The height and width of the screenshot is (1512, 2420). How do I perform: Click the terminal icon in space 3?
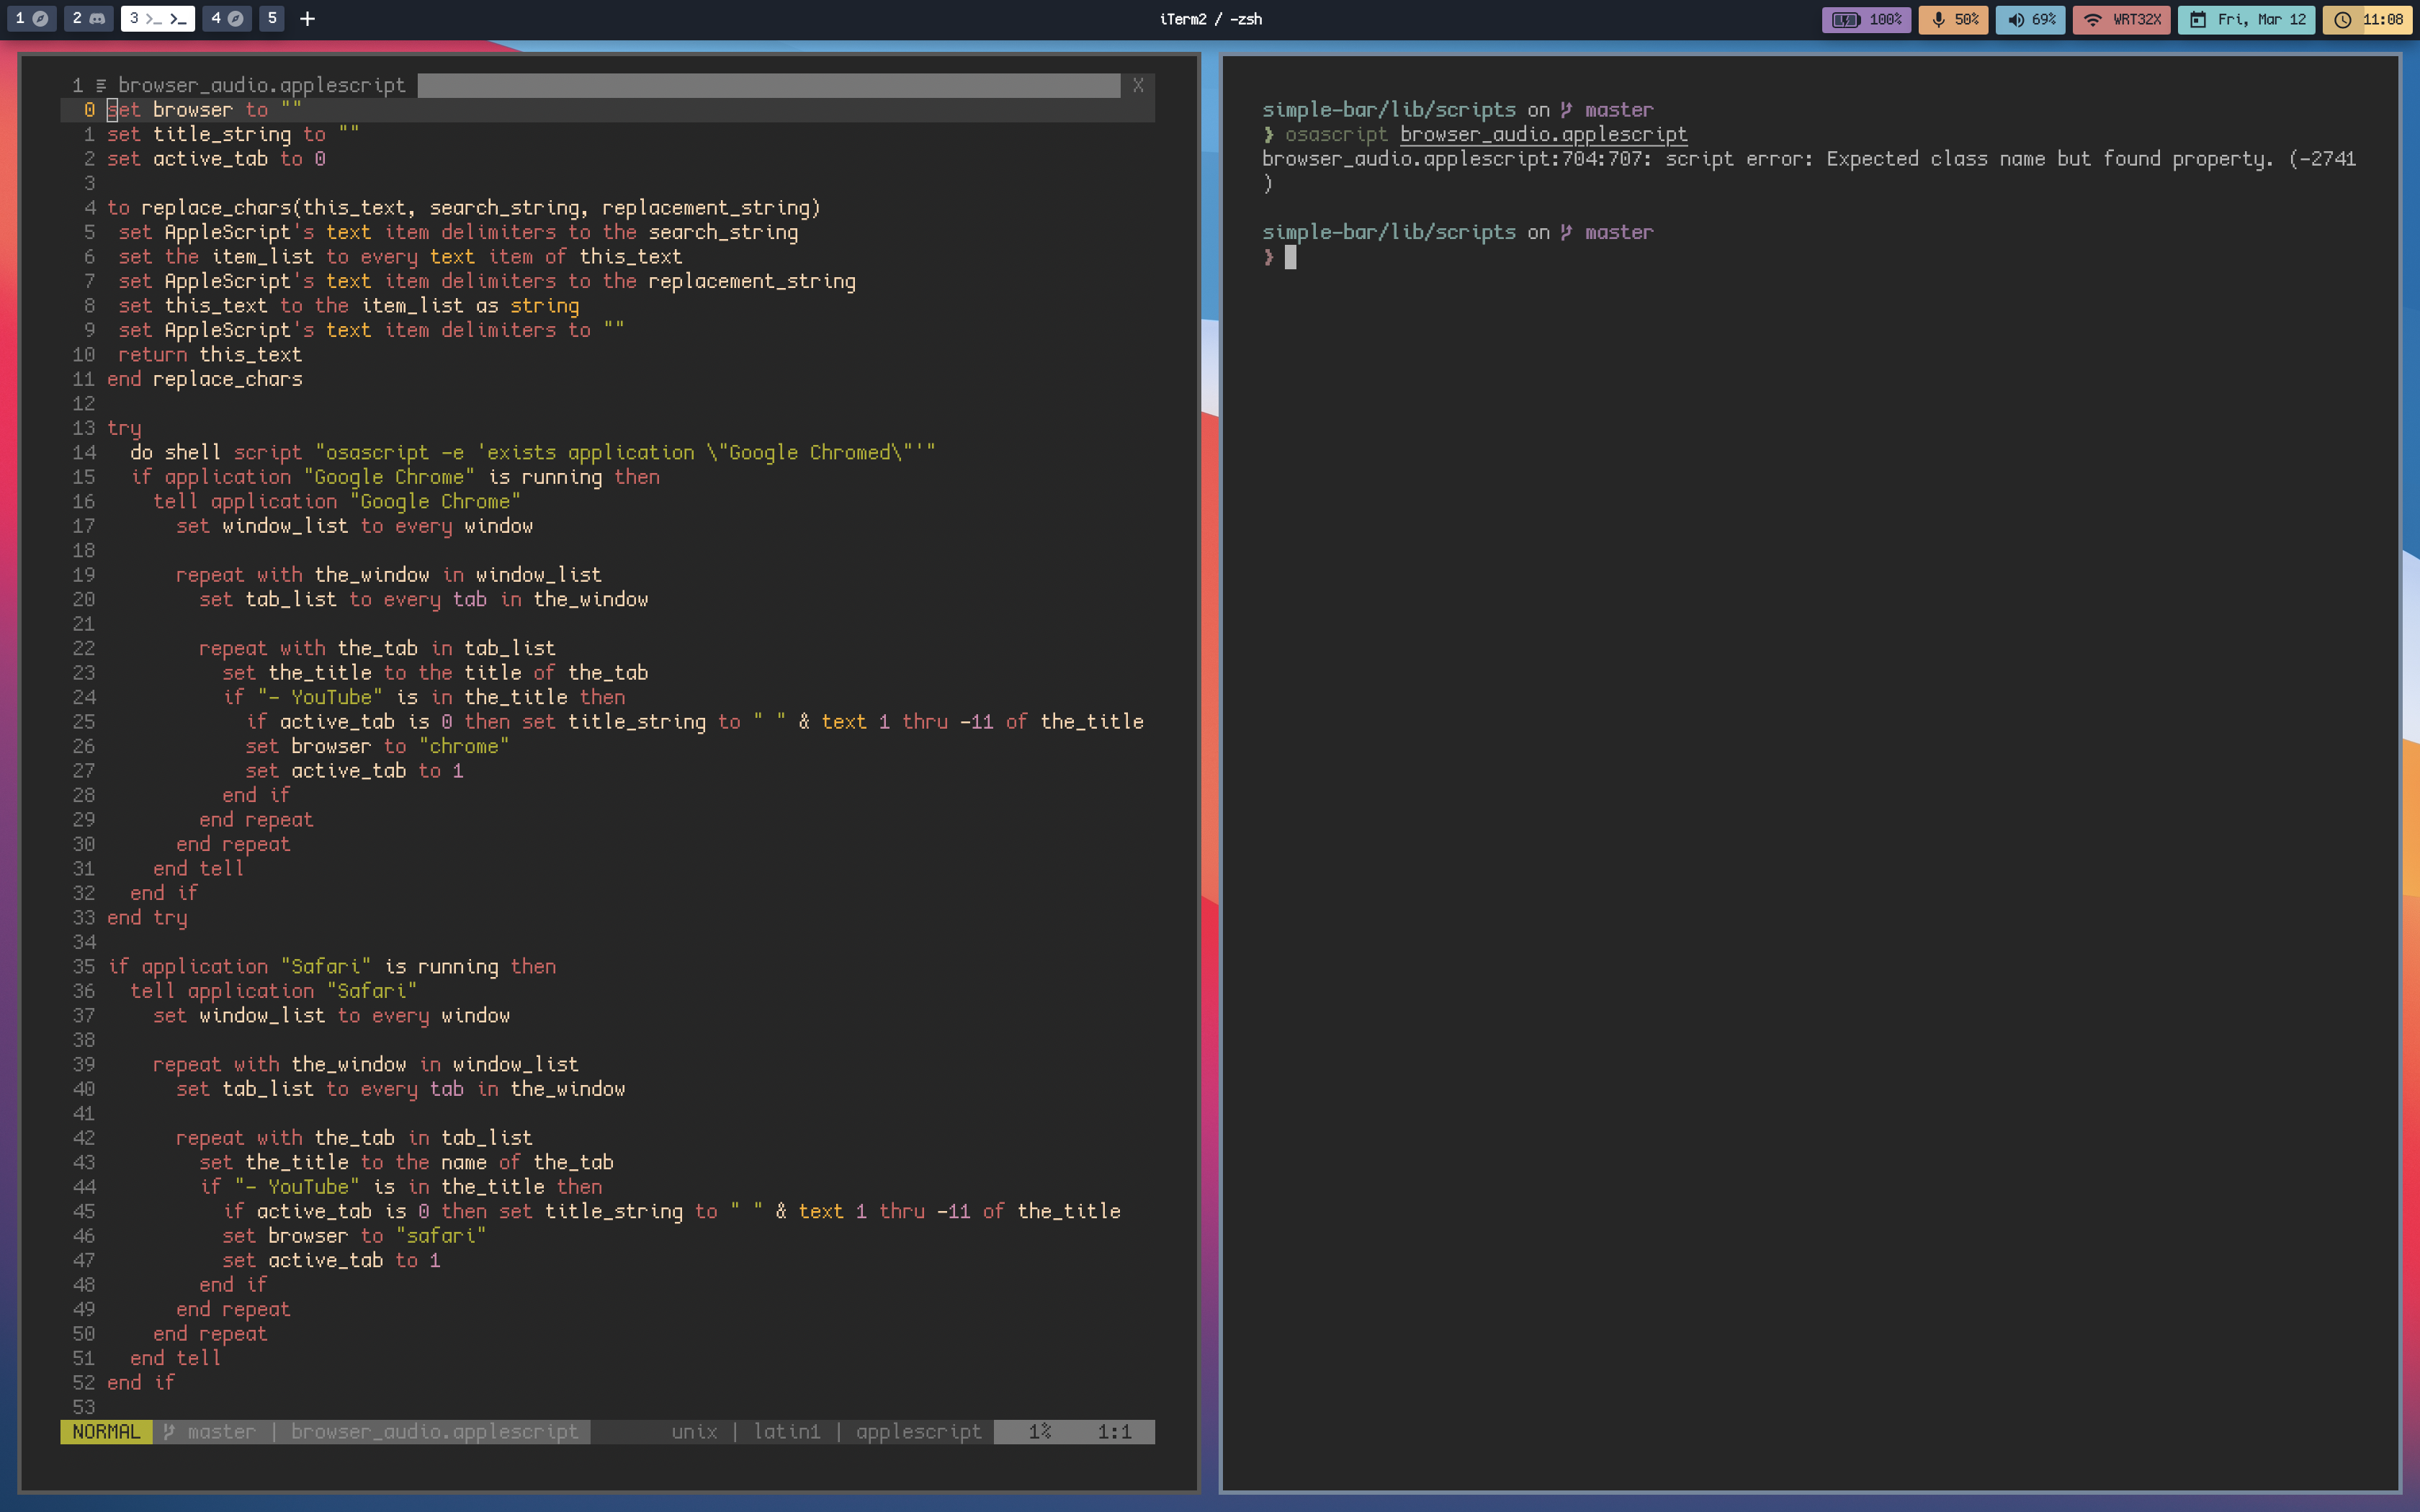pos(178,19)
